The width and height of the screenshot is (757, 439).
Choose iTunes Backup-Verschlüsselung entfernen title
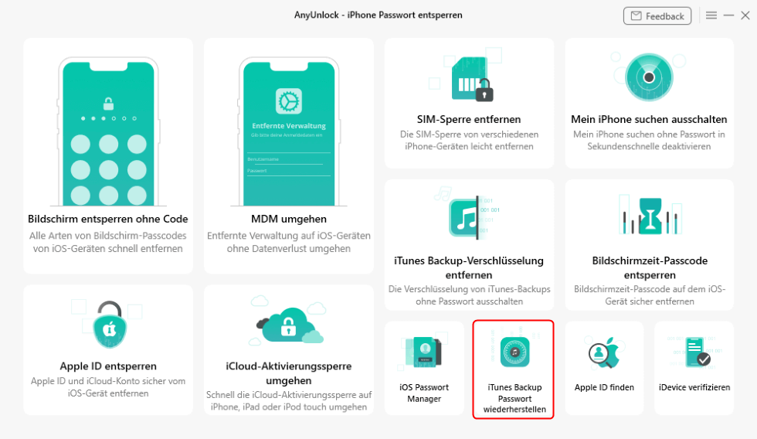click(x=469, y=267)
